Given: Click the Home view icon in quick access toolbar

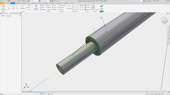Looking at the screenshot, I should [18, 1].
